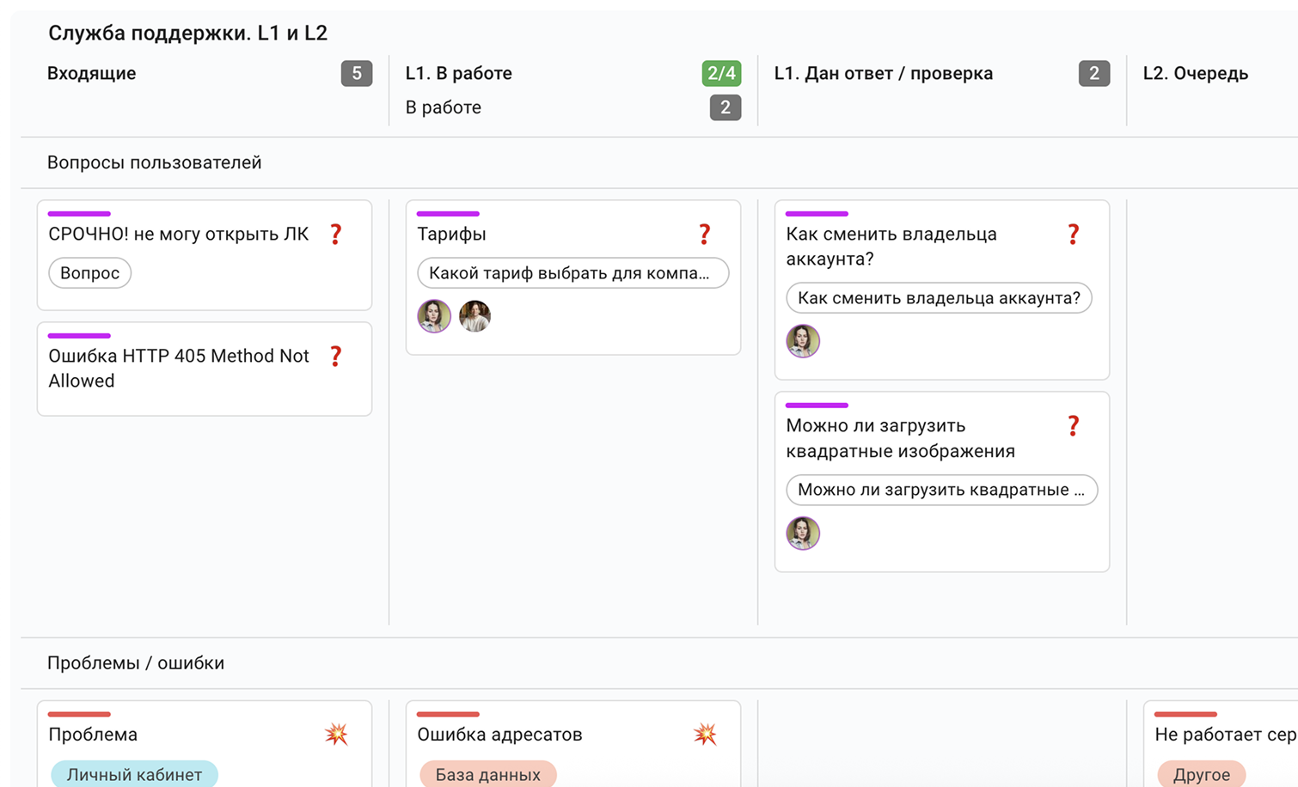Collapse the Проблемы / ошибки swimlane

[135, 662]
